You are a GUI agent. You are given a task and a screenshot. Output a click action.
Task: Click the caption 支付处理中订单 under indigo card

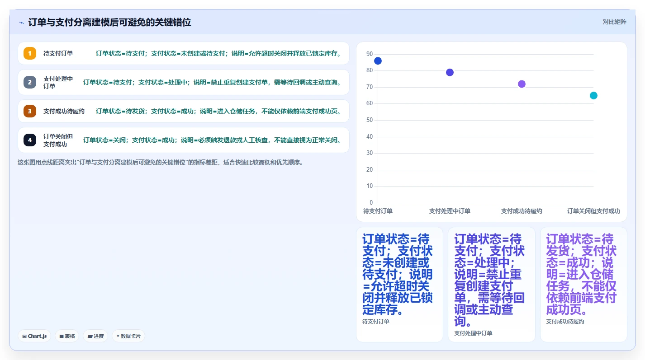pyautogui.click(x=473, y=333)
